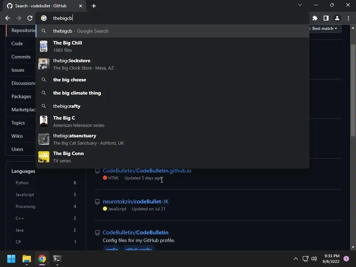This screenshot has width=356, height=267.
Task: Choose 'The Big C' television series suggestion
Action: point(172,121)
